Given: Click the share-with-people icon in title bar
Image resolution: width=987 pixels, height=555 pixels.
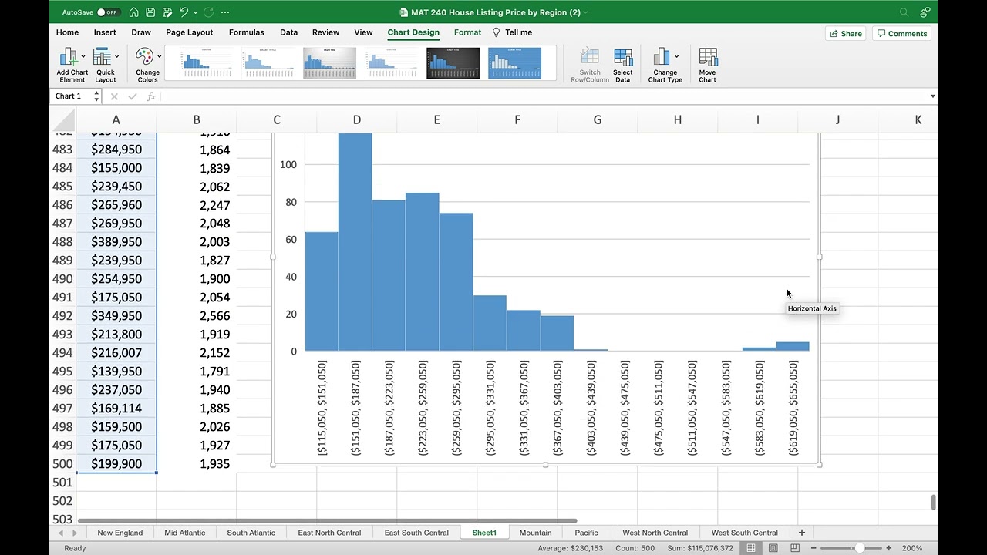Looking at the screenshot, I should (925, 12).
